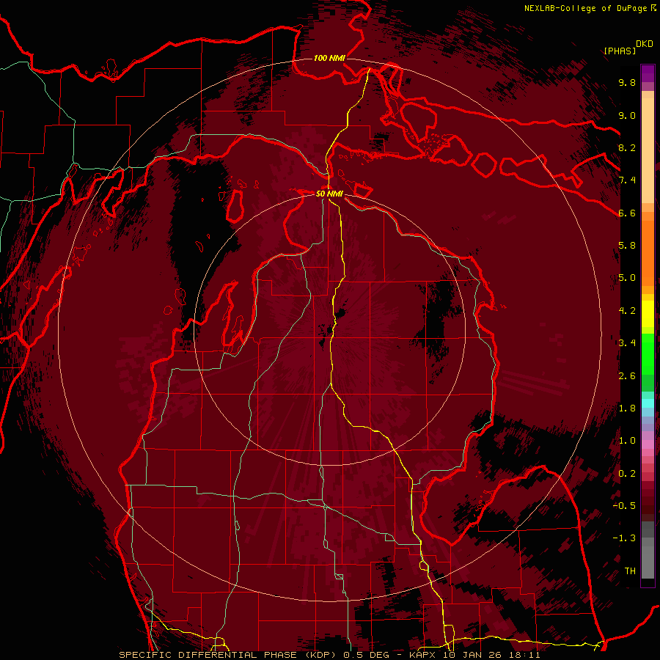Click the DKD label above the color scale
The image size is (660, 660).
click(x=645, y=44)
